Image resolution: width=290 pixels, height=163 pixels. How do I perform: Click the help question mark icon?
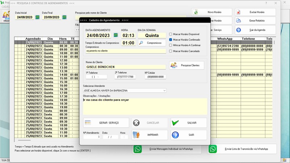click(266, 3)
